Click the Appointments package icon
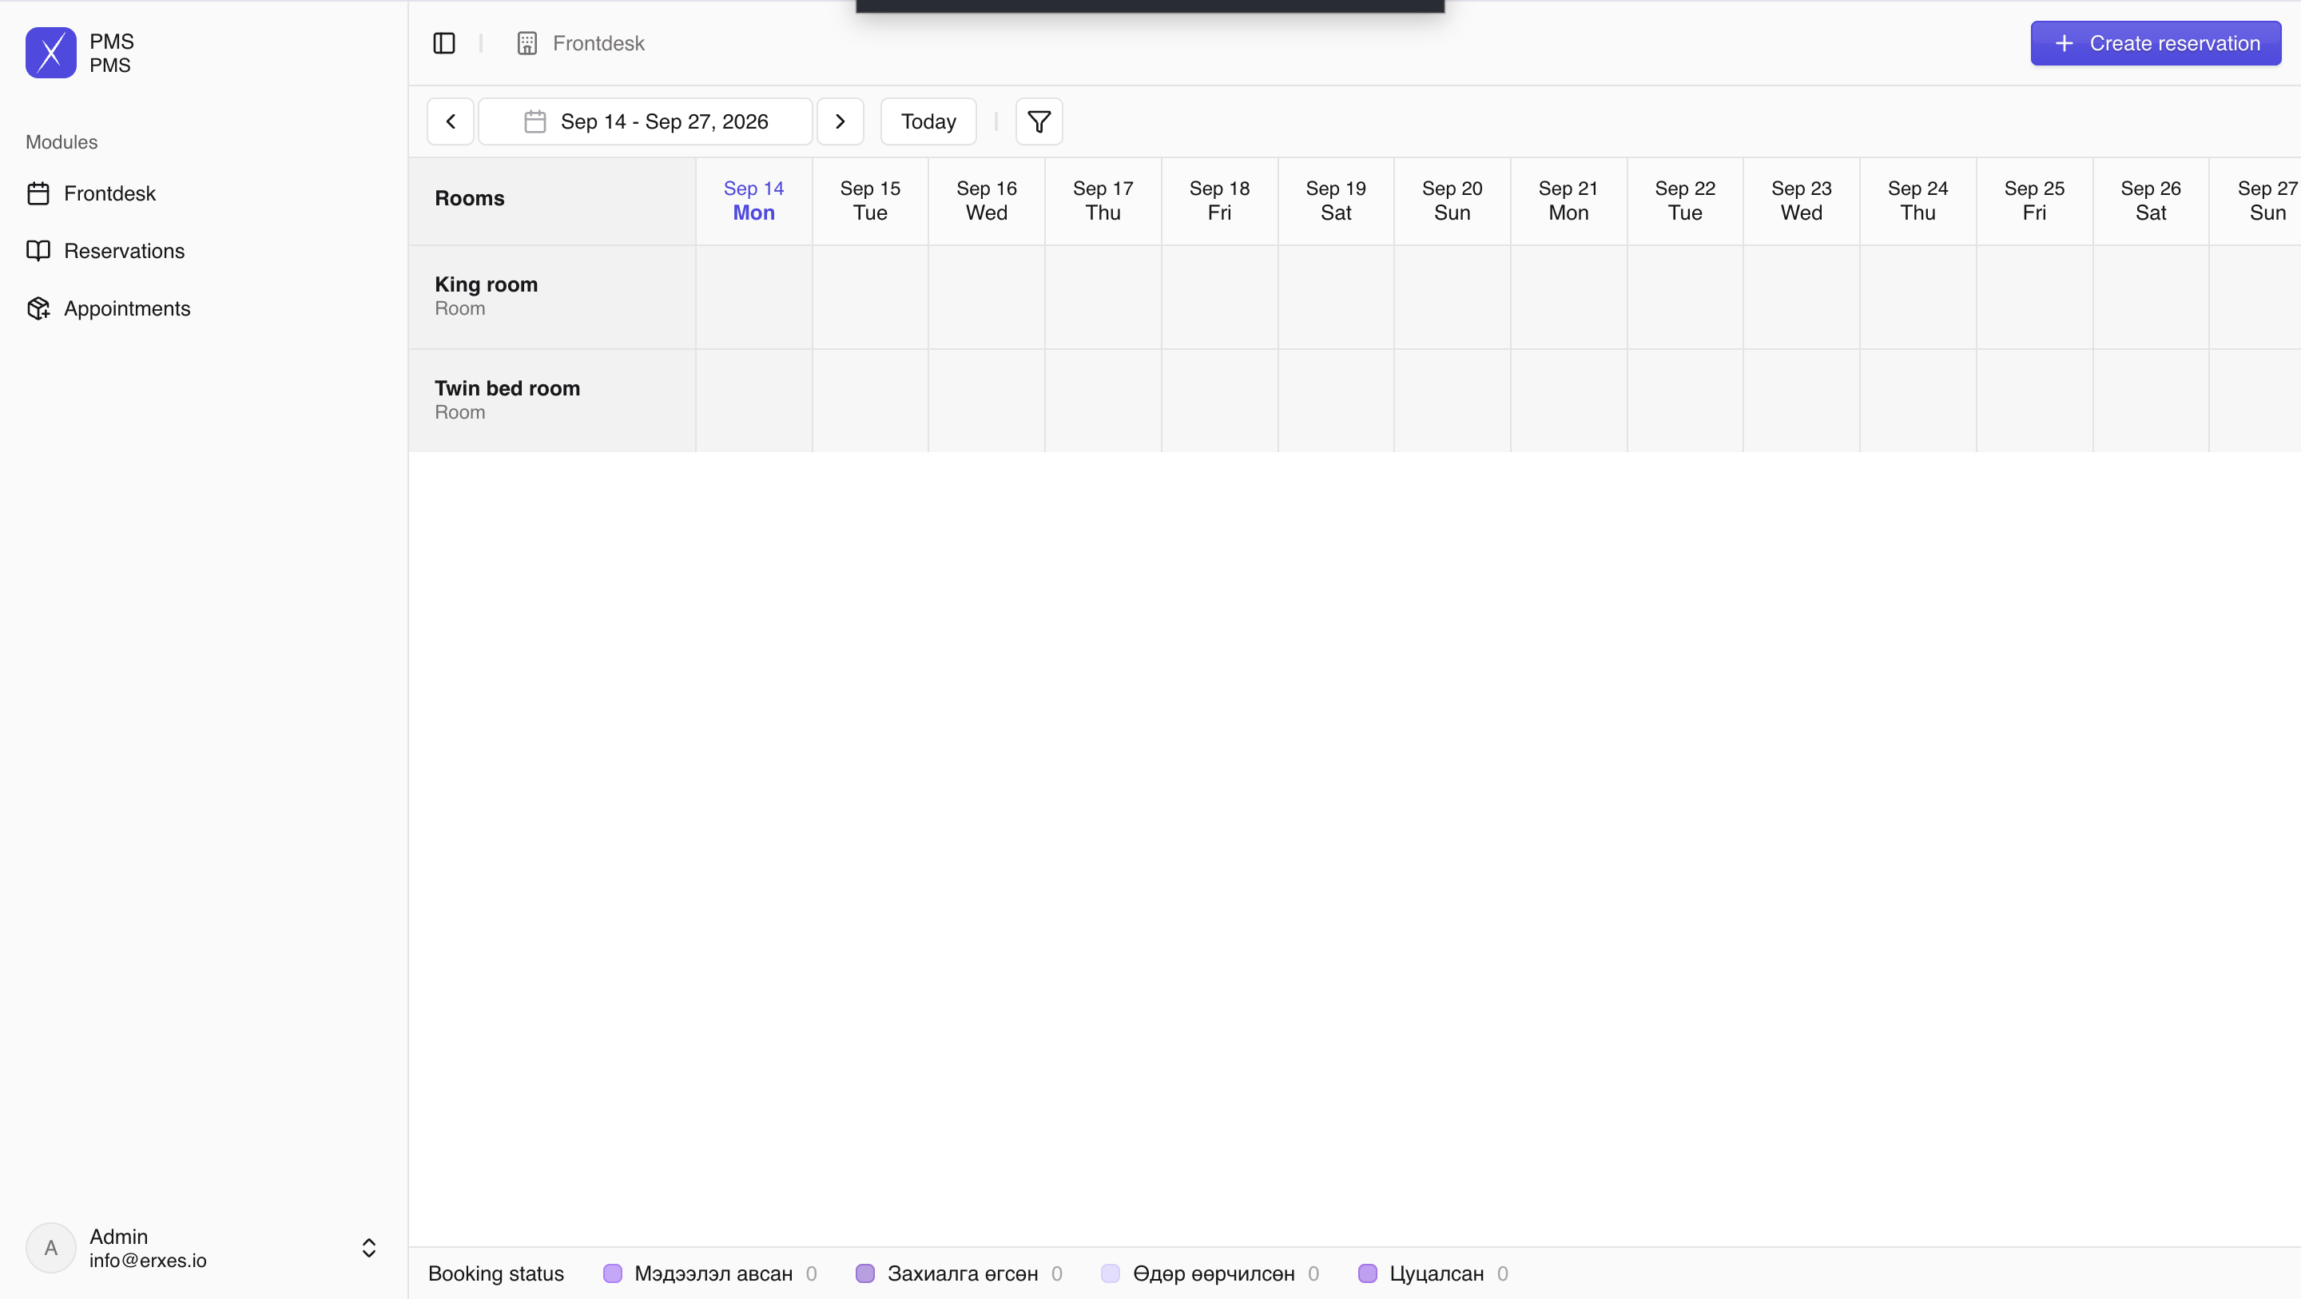Viewport: 2301px width, 1299px height. [38, 308]
